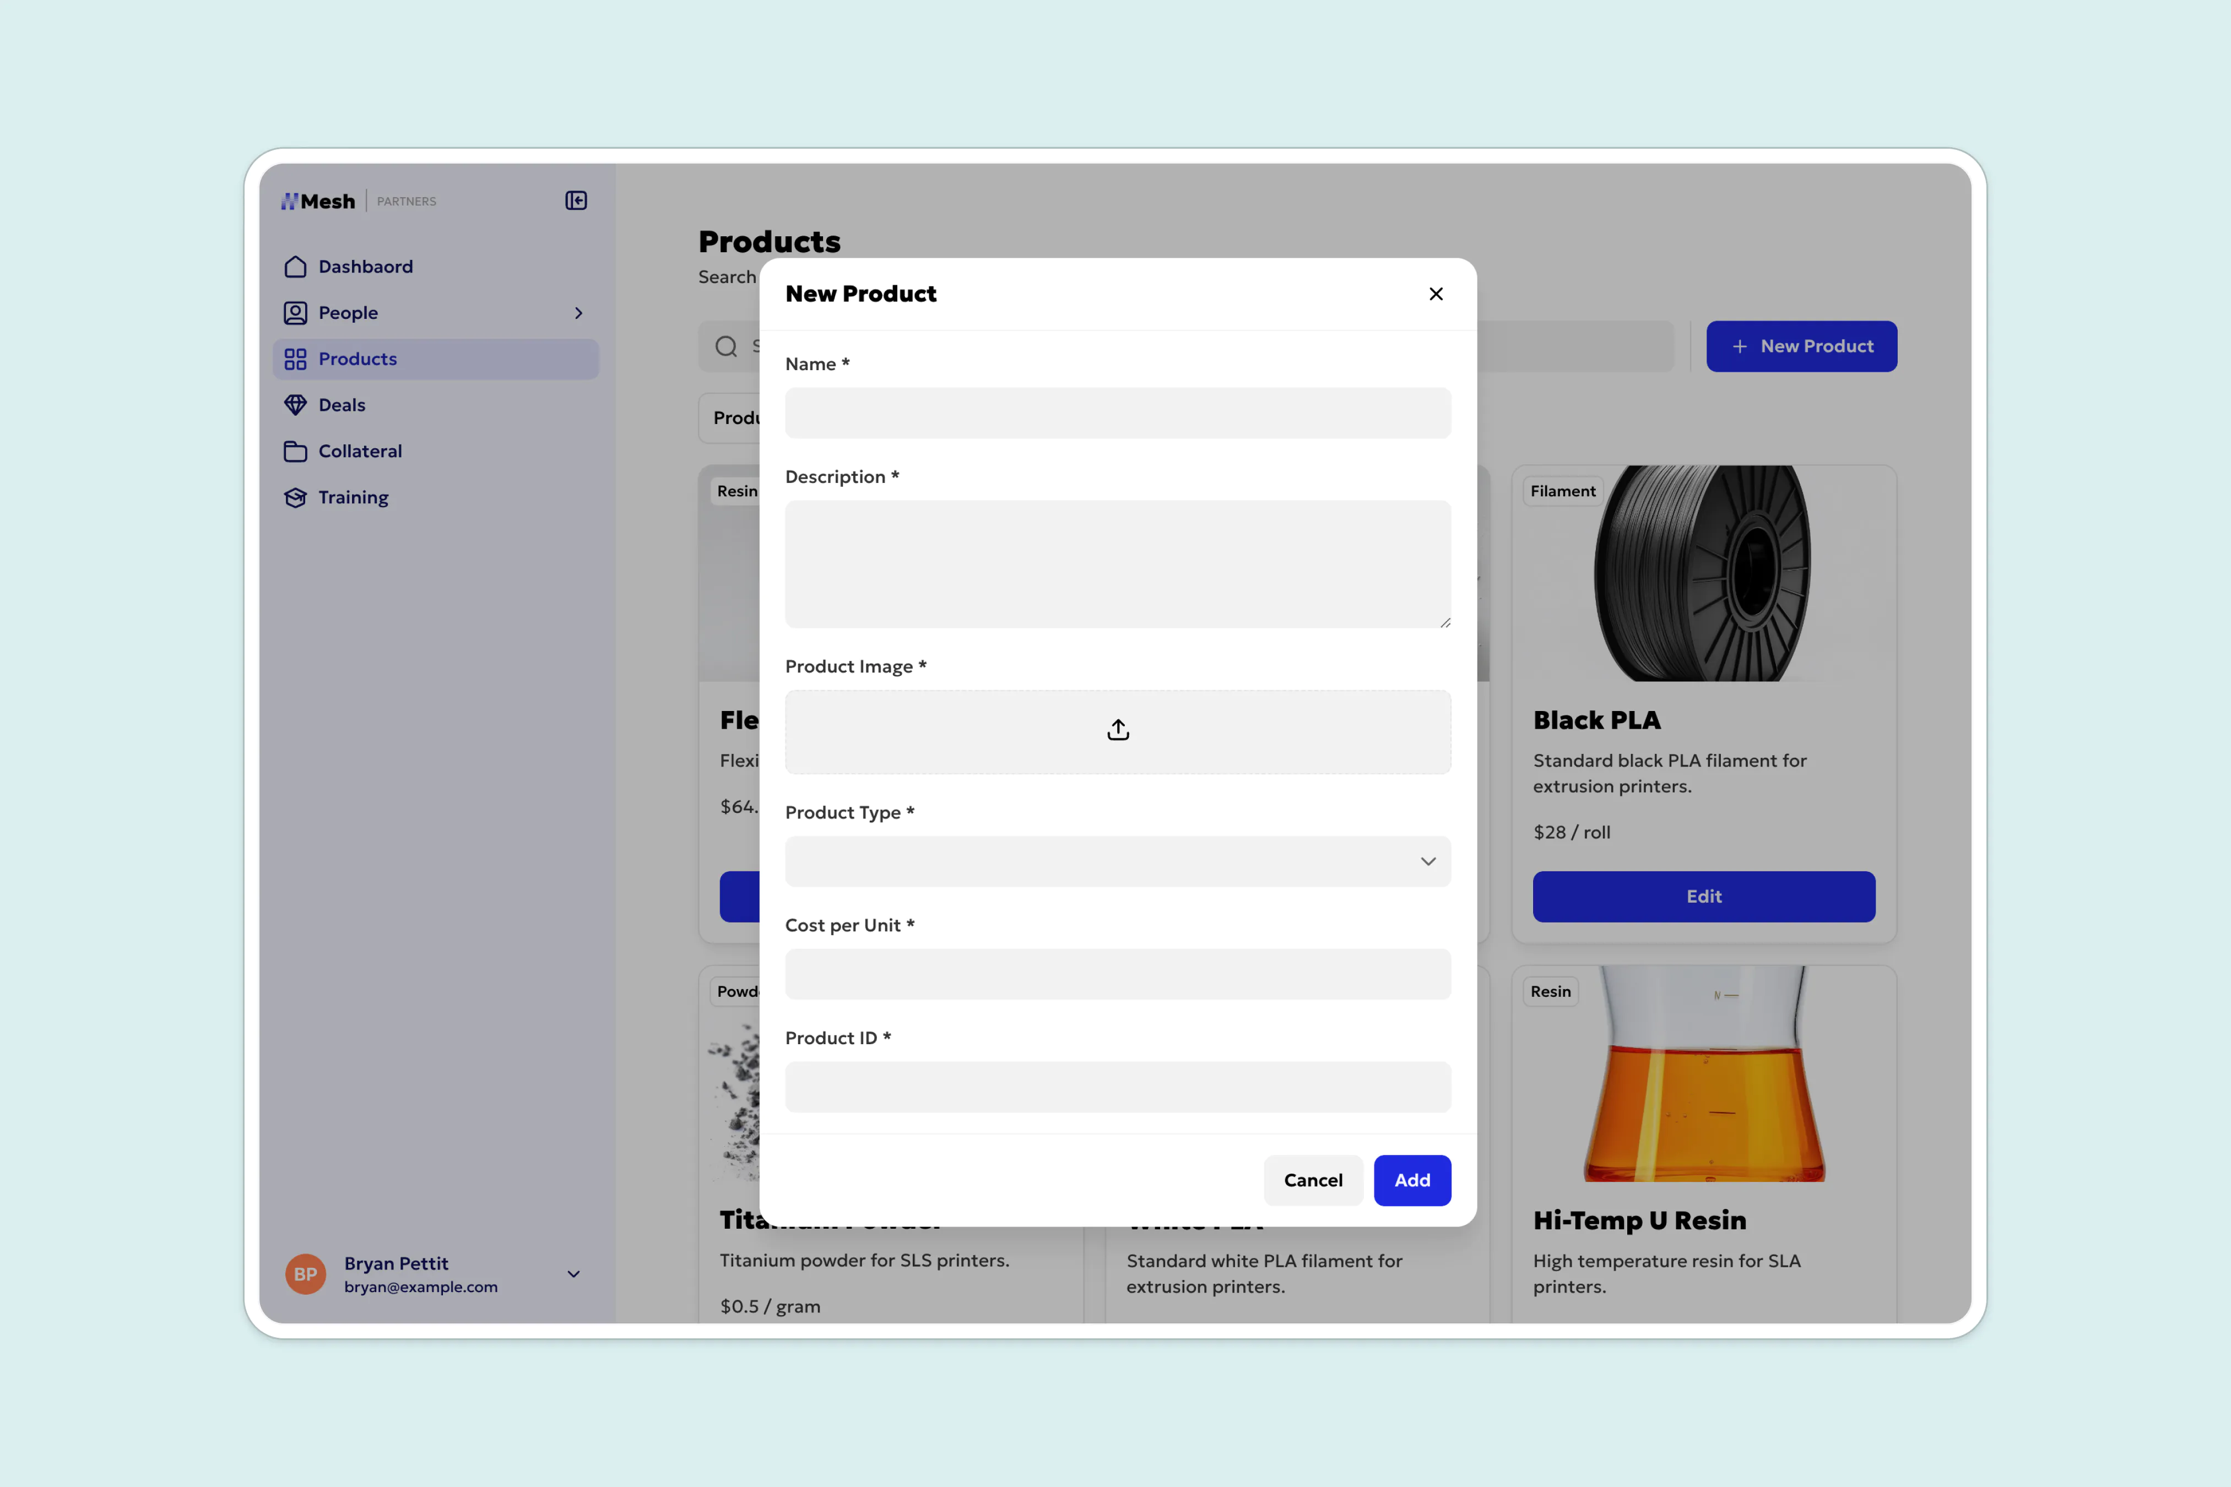The width and height of the screenshot is (2231, 1487).
Task: Close the New Product dialog
Action: (x=1435, y=294)
